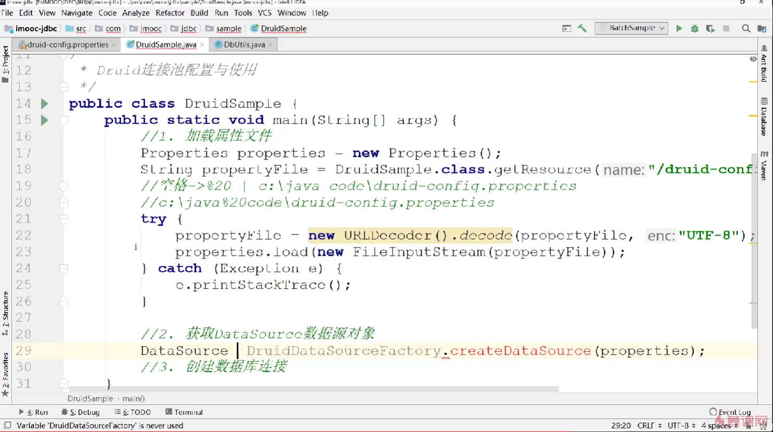Collapse main method fold at line 15
This screenshot has height=432, width=773.
(x=64, y=120)
